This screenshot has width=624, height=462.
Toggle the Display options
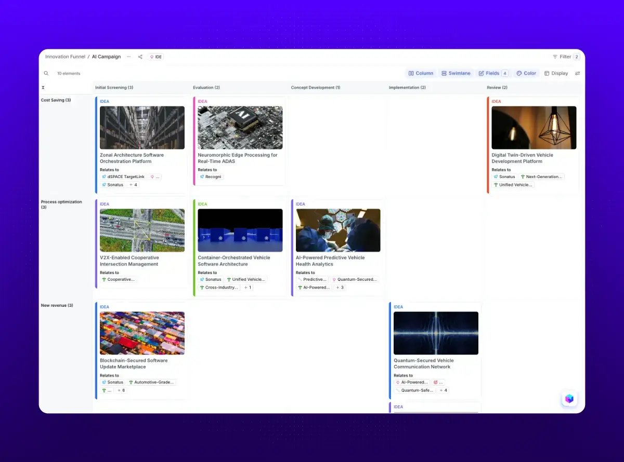tap(557, 73)
